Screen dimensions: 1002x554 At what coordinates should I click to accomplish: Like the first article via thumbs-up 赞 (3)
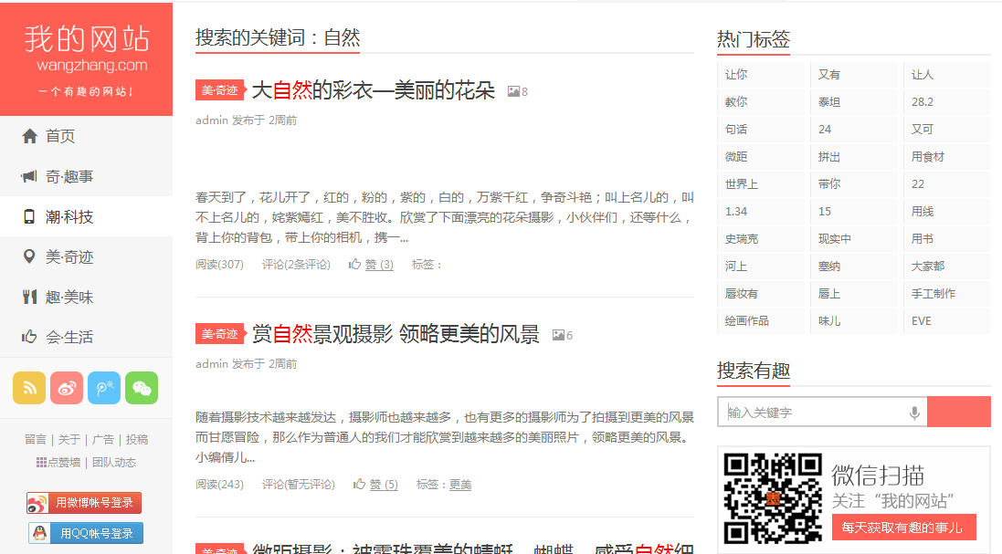[x=371, y=265]
